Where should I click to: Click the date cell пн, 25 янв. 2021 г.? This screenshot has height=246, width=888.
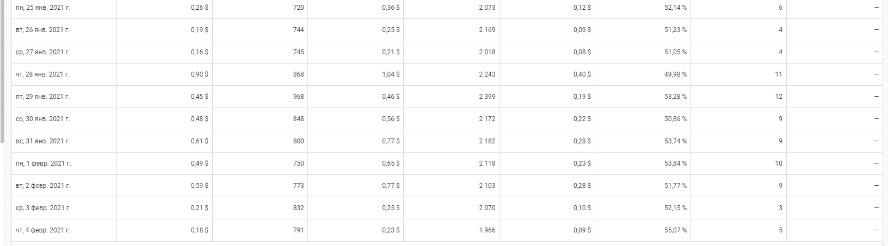[42, 8]
